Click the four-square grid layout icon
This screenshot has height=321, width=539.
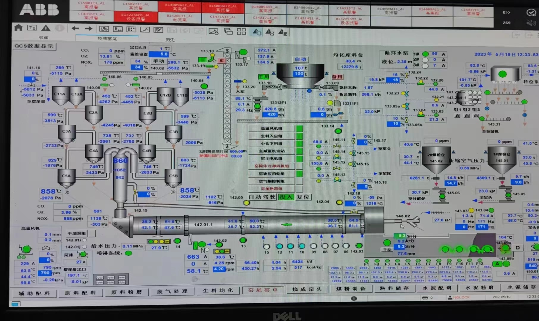click(x=241, y=31)
